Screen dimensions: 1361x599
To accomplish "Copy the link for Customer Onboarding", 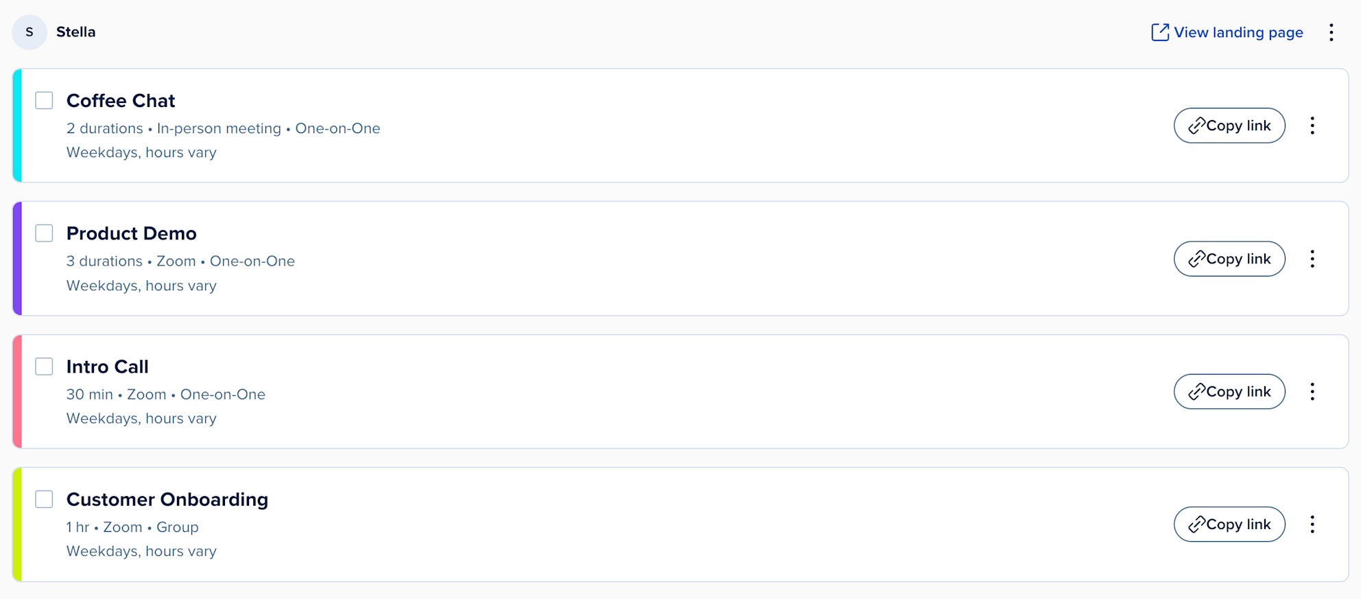I will point(1229,524).
